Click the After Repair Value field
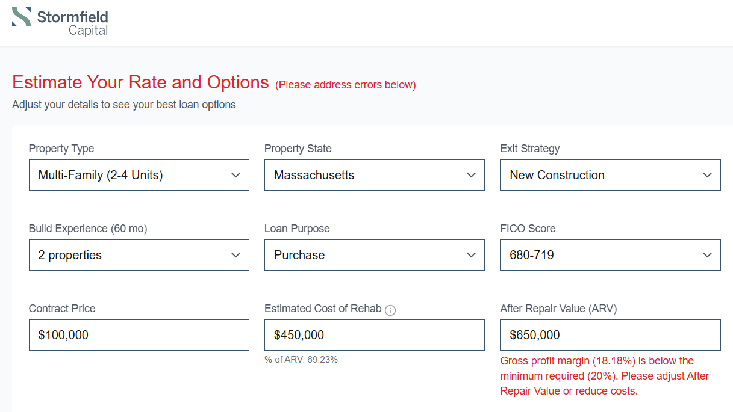Screen dimensions: 733x412 610,335
